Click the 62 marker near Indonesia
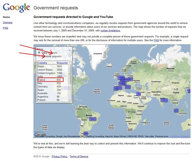The image size is (192, 161). 176,111
